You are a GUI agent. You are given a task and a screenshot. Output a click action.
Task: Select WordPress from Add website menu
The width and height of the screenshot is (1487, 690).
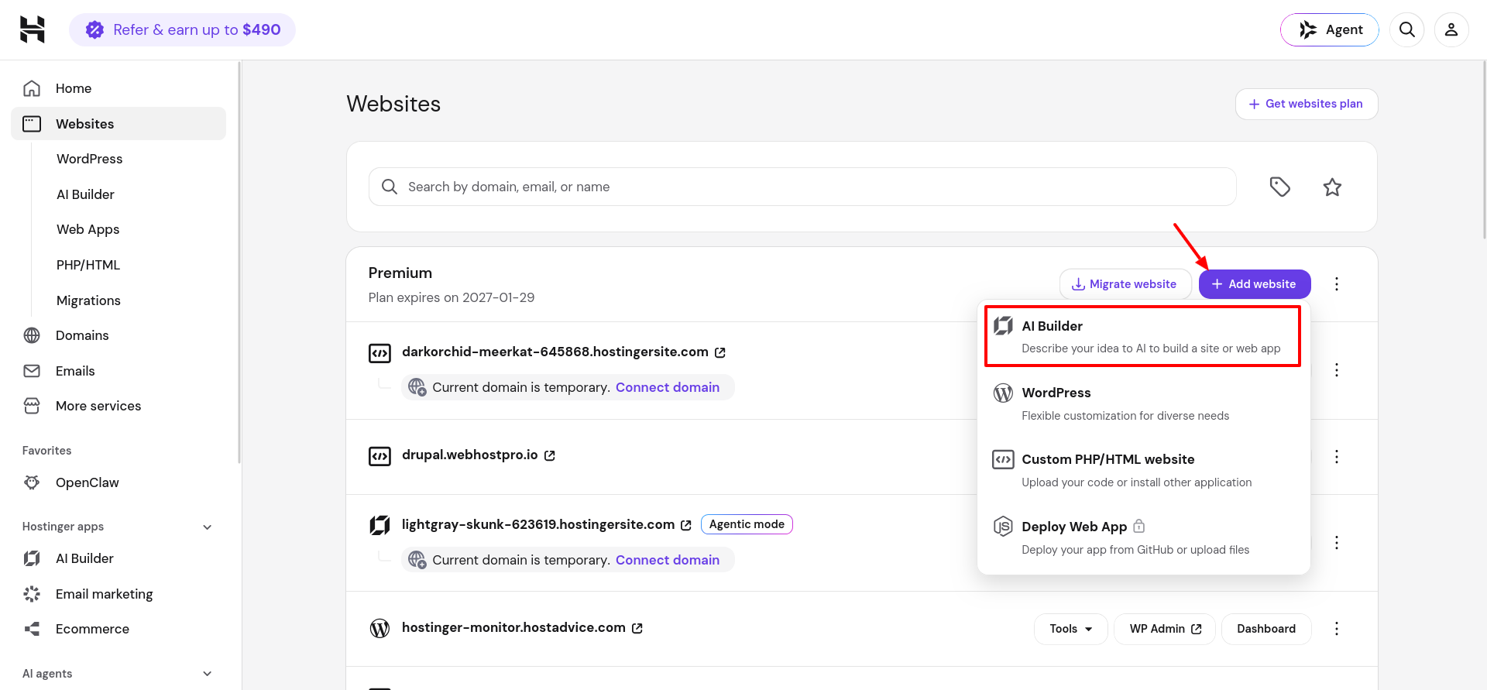[1144, 403]
